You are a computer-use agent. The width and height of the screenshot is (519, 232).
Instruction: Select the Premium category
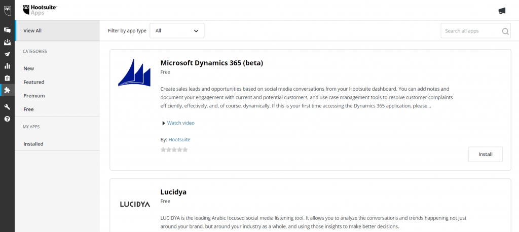(x=34, y=96)
